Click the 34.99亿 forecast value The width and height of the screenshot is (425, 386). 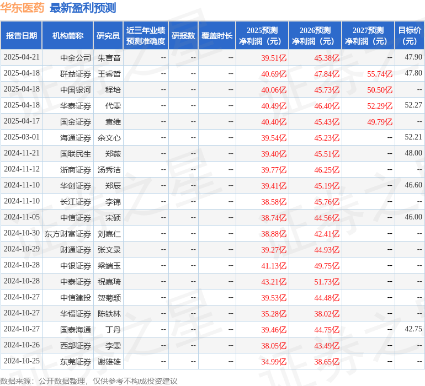274,361
